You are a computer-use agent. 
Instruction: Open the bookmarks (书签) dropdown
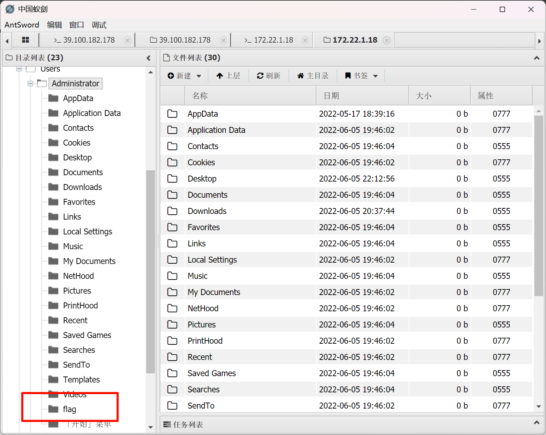coord(361,76)
